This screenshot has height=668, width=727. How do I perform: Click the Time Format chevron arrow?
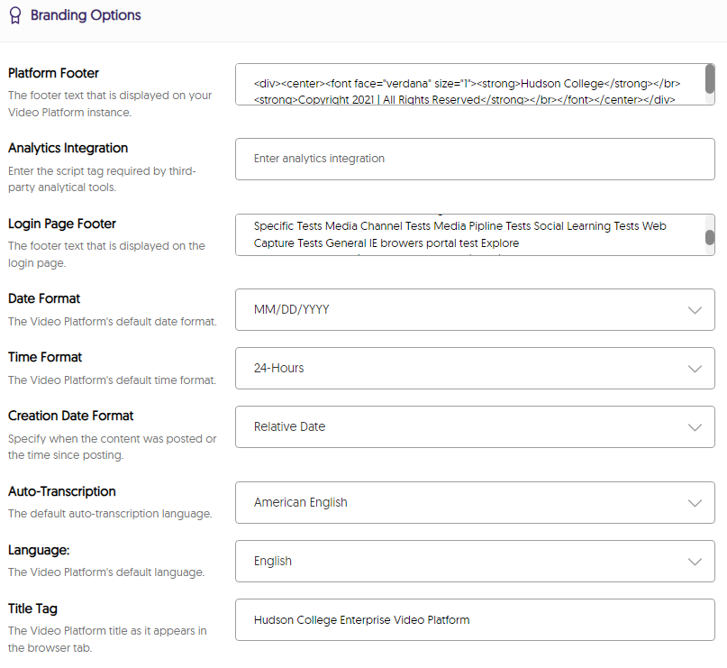pyautogui.click(x=695, y=369)
